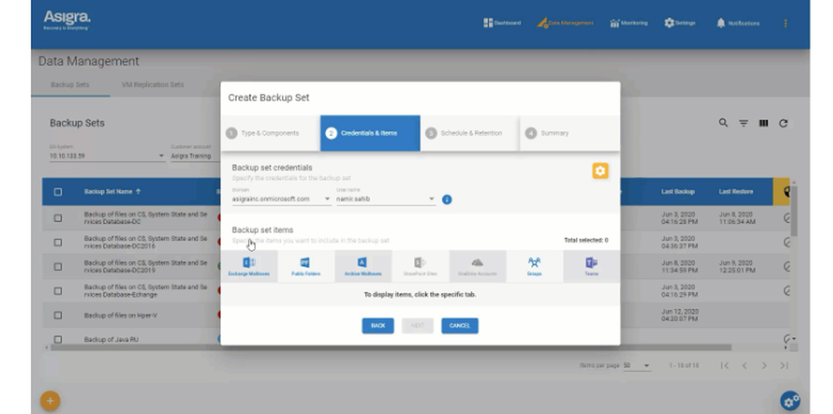
Task: Check the row for Services Database-DC2016
Action: [58, 242]
